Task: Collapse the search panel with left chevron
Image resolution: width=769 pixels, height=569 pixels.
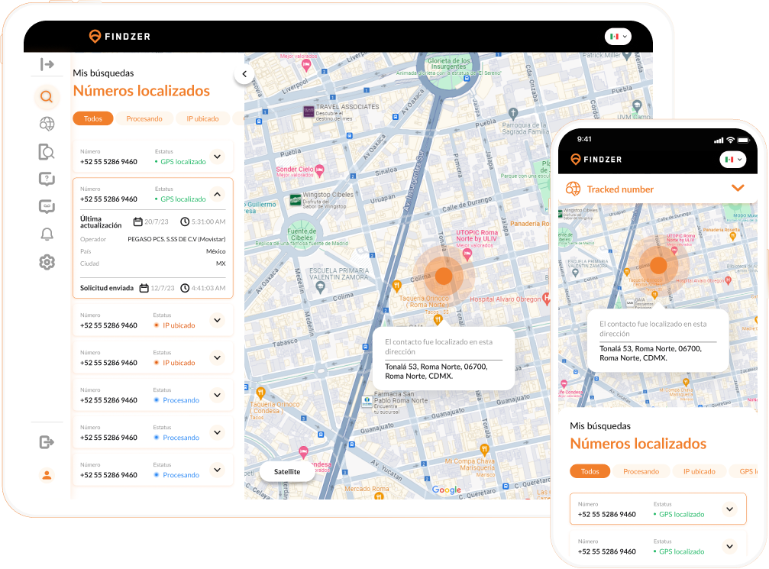Action: tap(244, 75)
